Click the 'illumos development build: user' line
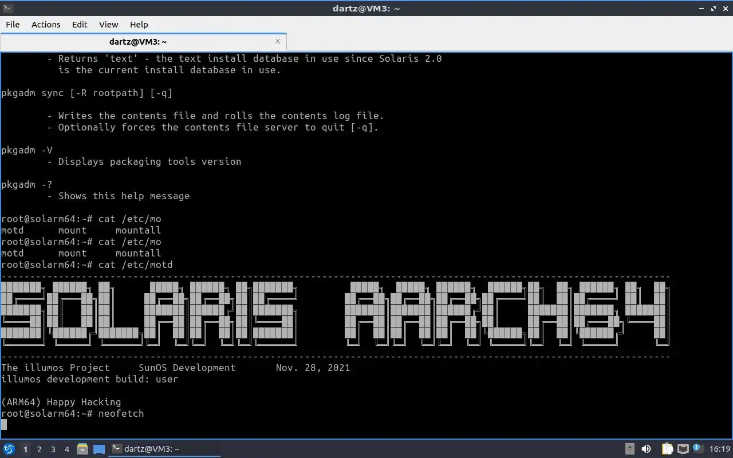 pyautogui.click(x=89, y=379)
